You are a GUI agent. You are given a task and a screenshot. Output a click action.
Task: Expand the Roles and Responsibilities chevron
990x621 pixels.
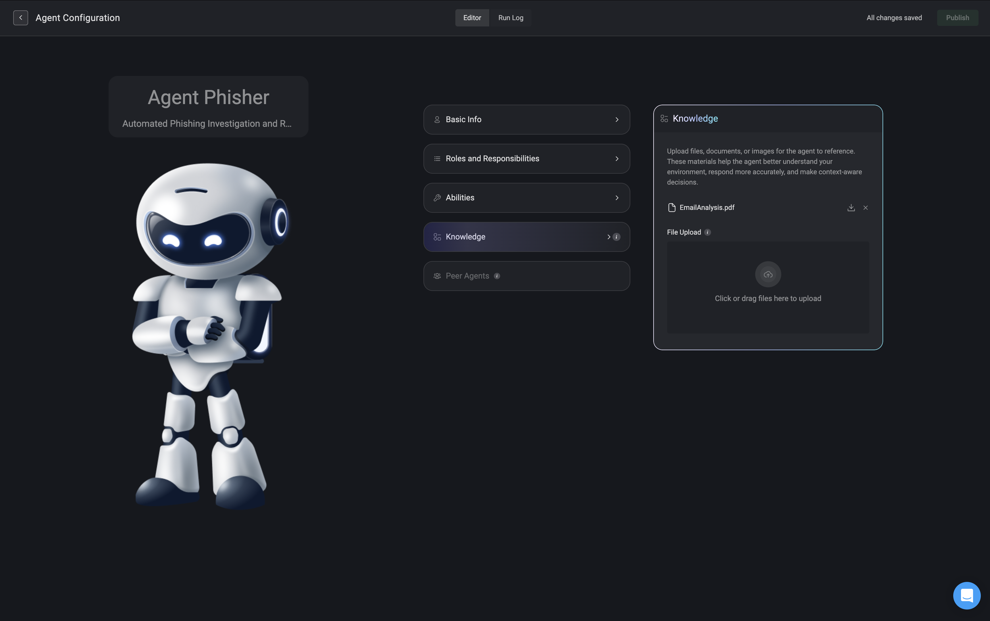pos(617,158)
